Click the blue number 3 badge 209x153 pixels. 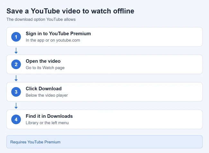coord(16,92)
